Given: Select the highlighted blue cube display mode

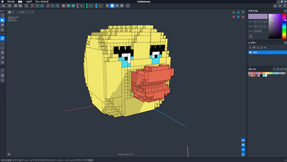Looking at the screenshot, I should pyautogui.click(x=112, y=6).
